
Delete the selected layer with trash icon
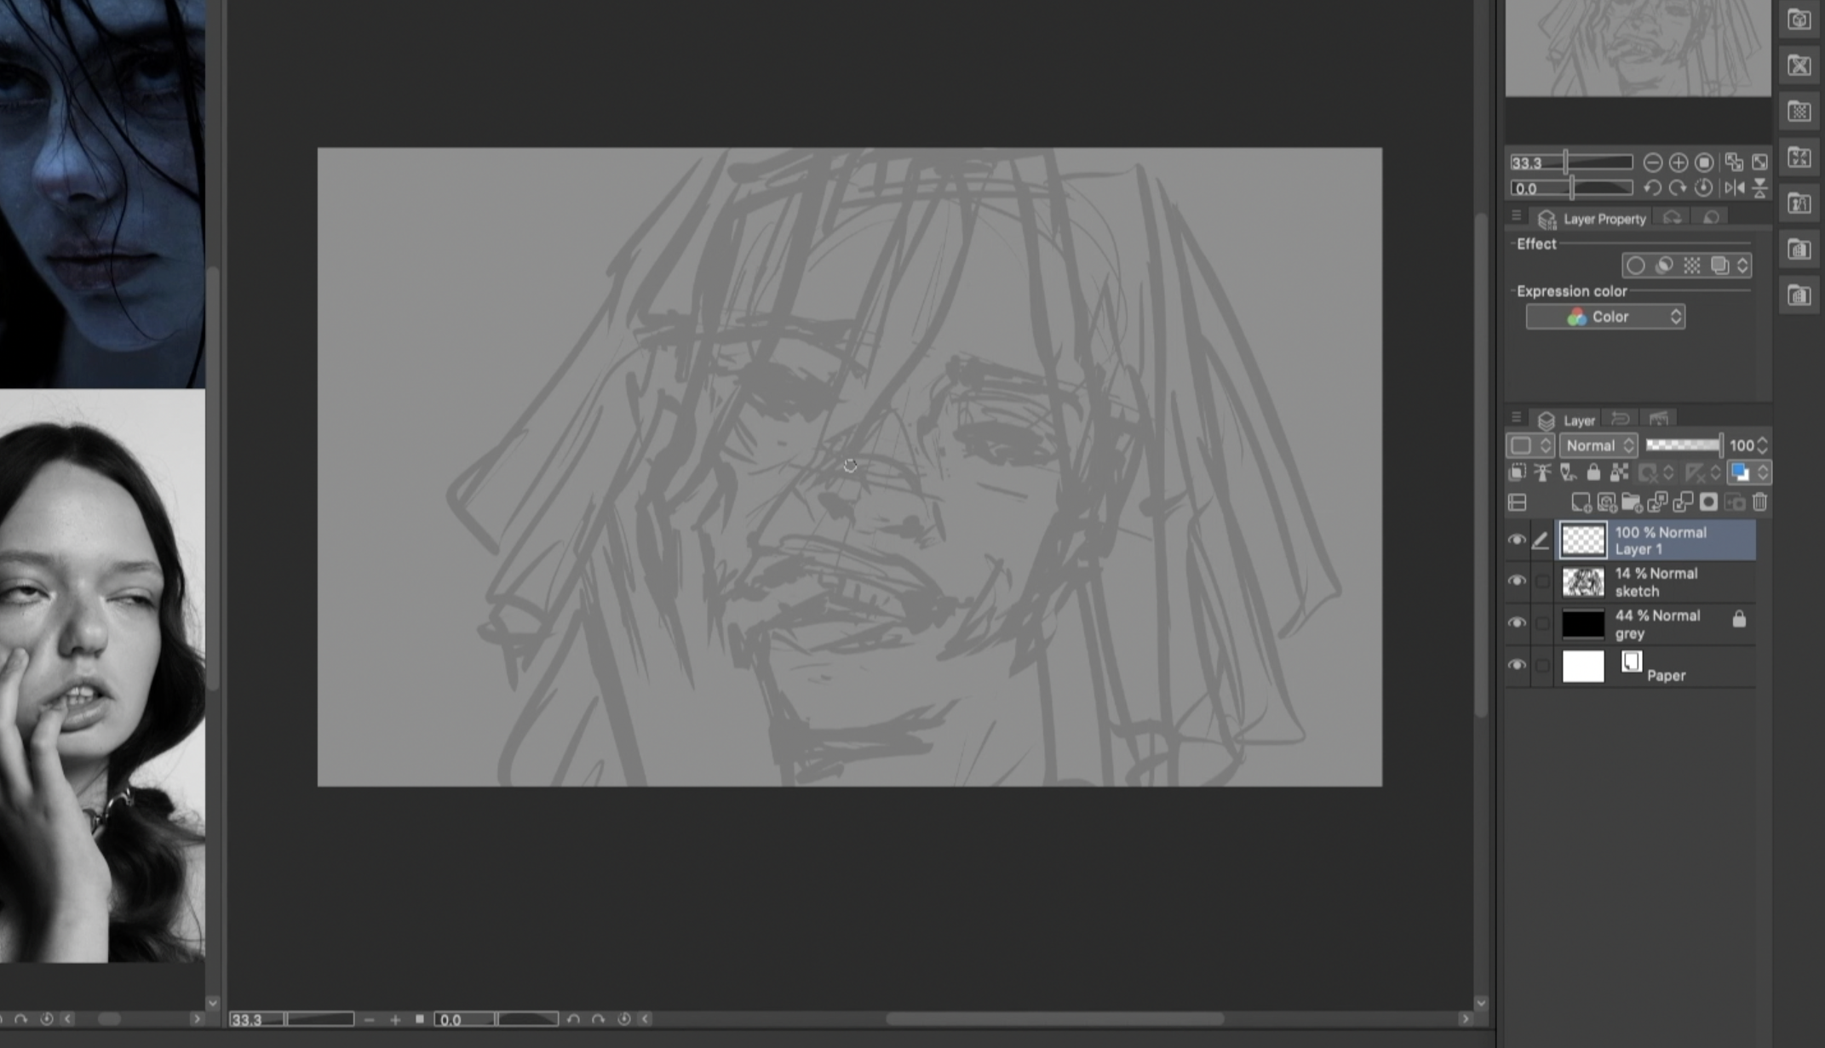click(x=1759, y=502)
